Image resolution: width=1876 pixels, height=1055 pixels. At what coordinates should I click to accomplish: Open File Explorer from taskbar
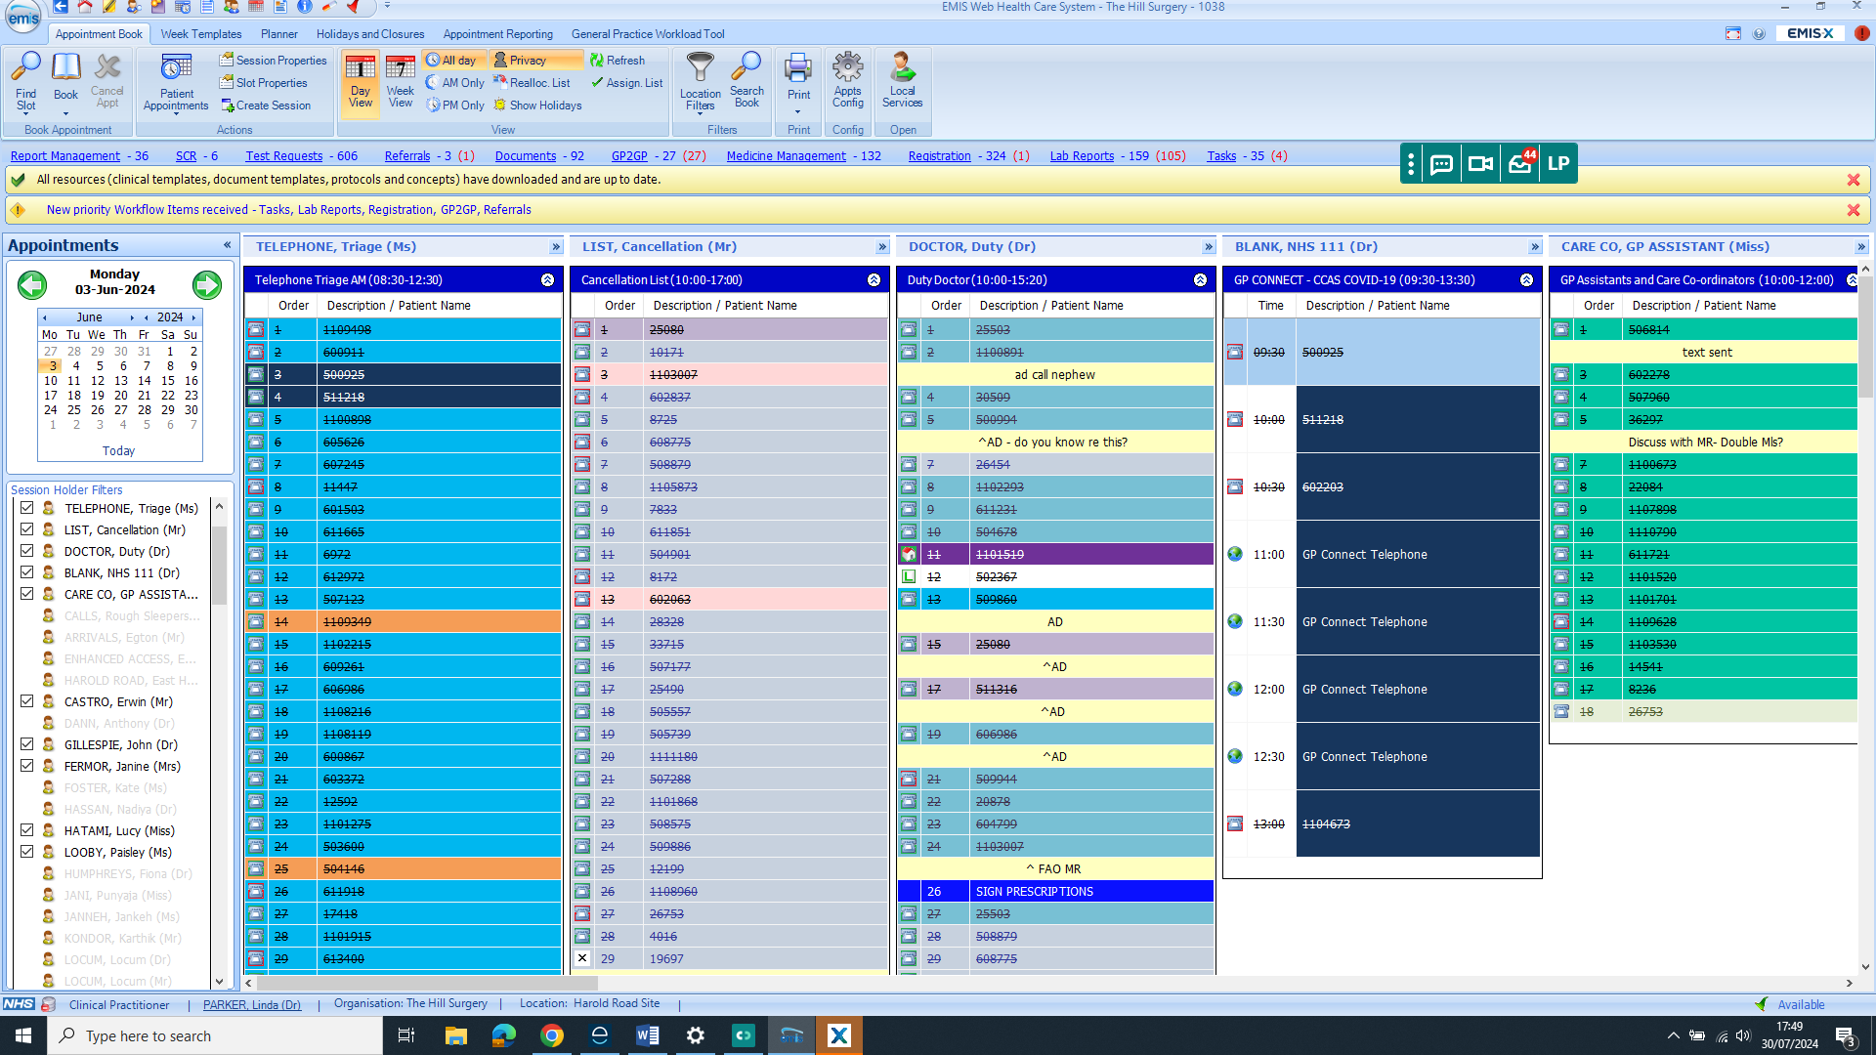456,1035
